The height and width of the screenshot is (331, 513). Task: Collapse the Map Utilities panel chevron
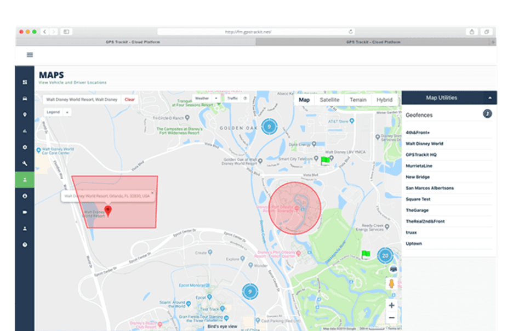click(x=489, y=97)
